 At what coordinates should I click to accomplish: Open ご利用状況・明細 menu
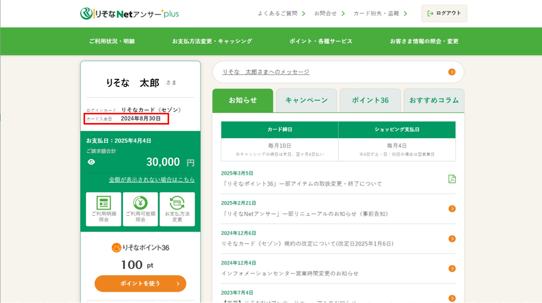[x=112, y=41]
